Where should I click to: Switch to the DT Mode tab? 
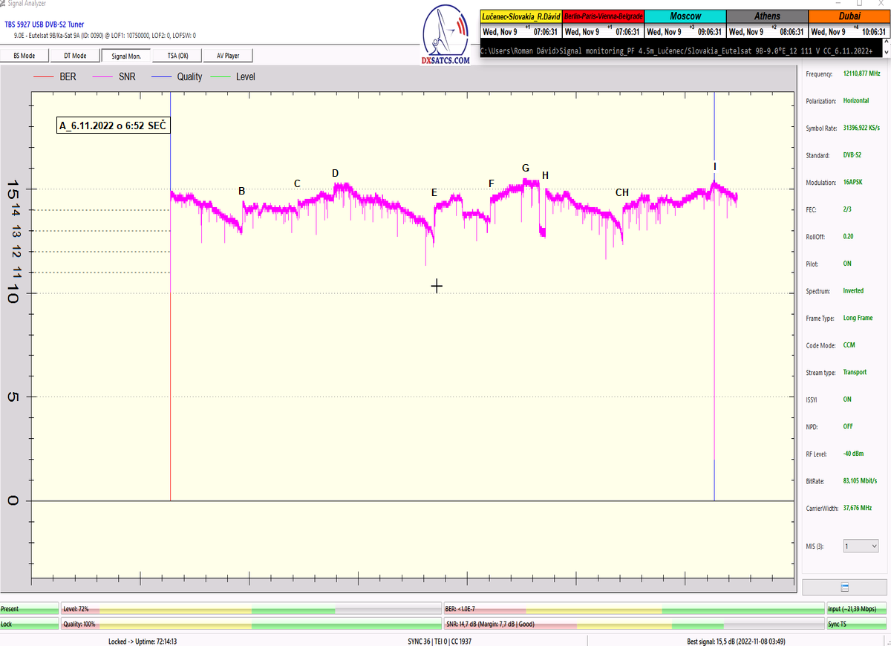(x=75, y=56)
